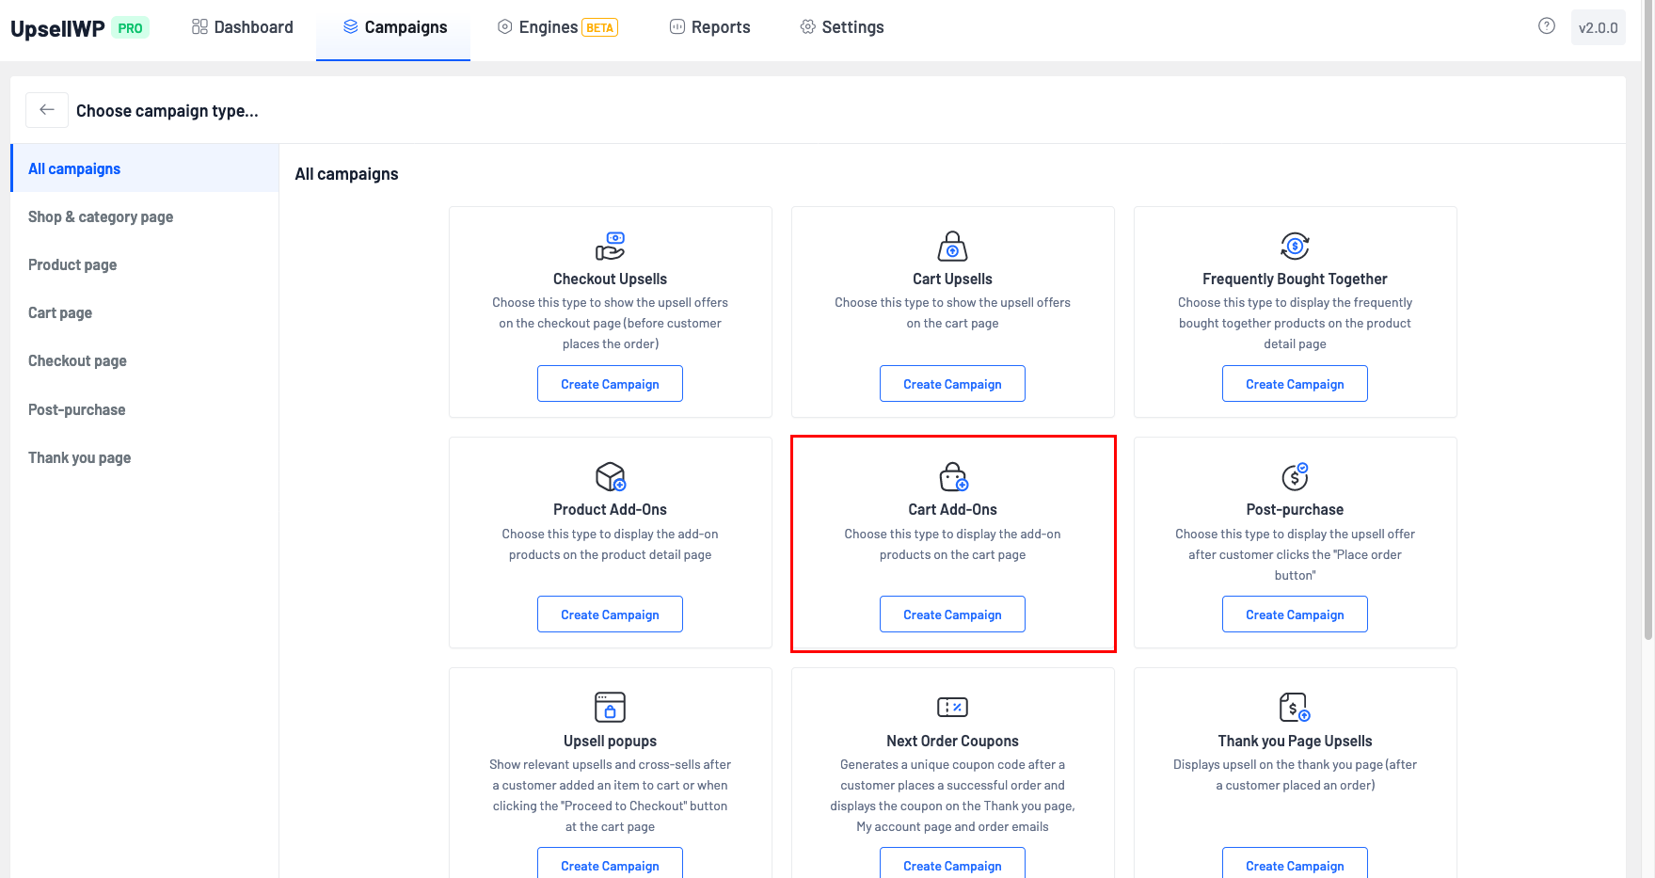Click the Frequently Bought Together icon
The width and height of the screenshot is (1655, 878).
coord(1295,247)
